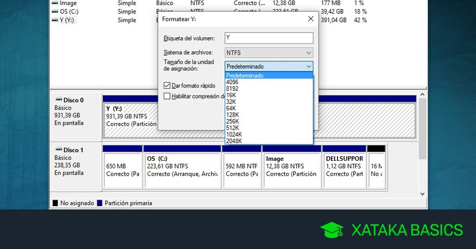The height and width of the screenshot is (249, 476).
Task: Enable the Habilitar compresión checkbox
Action: tap(167, 96)
